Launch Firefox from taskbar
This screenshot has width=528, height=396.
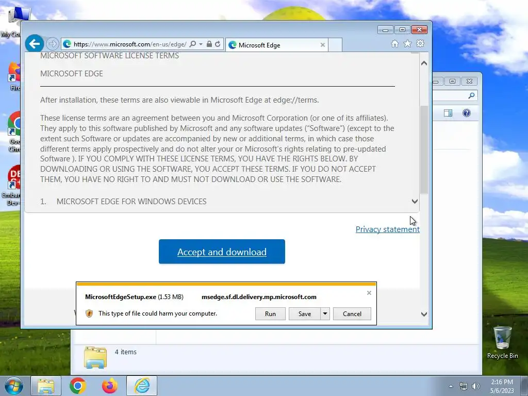tap(110, 386)
